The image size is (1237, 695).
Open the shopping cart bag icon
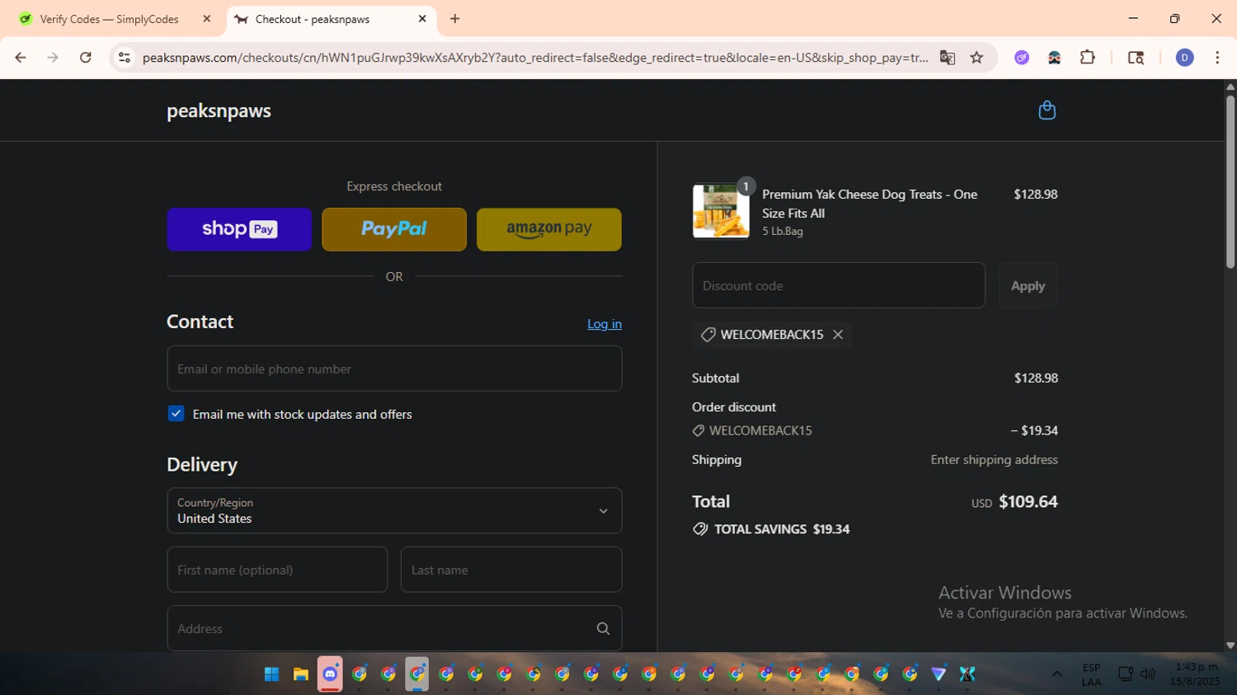click(x=1047, y=110)
